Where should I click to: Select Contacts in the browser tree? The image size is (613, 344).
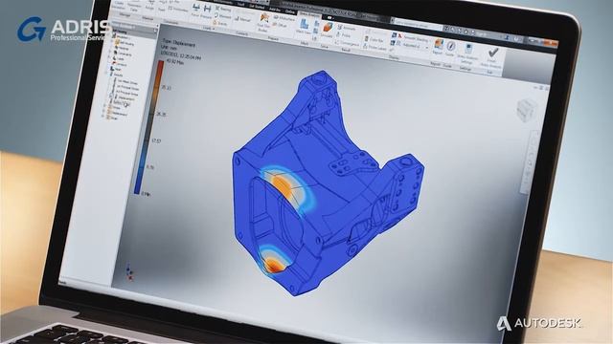(119, 64)
